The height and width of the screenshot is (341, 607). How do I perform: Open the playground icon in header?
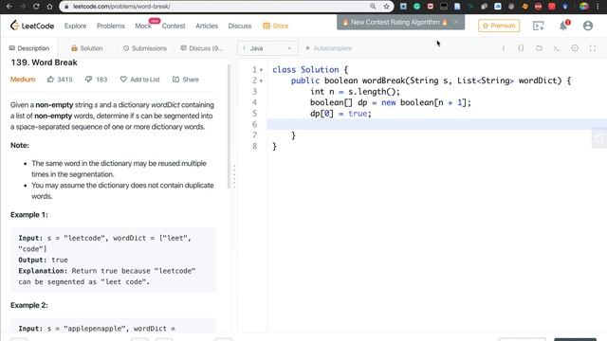[538, 26]
